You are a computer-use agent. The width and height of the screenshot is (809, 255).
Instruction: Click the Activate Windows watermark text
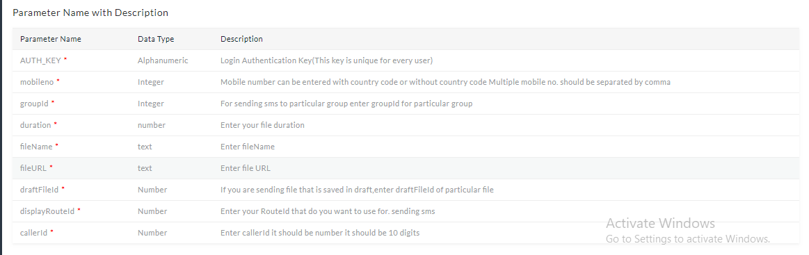click(660, 223)
